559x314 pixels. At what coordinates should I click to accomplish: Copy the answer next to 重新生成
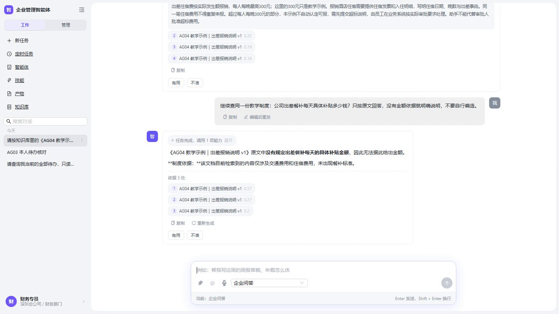(178, 223)
